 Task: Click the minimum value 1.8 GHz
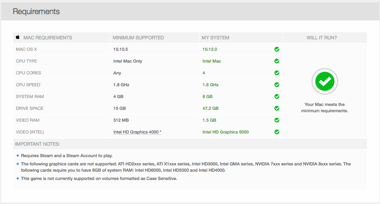click(x=121, y=85)
